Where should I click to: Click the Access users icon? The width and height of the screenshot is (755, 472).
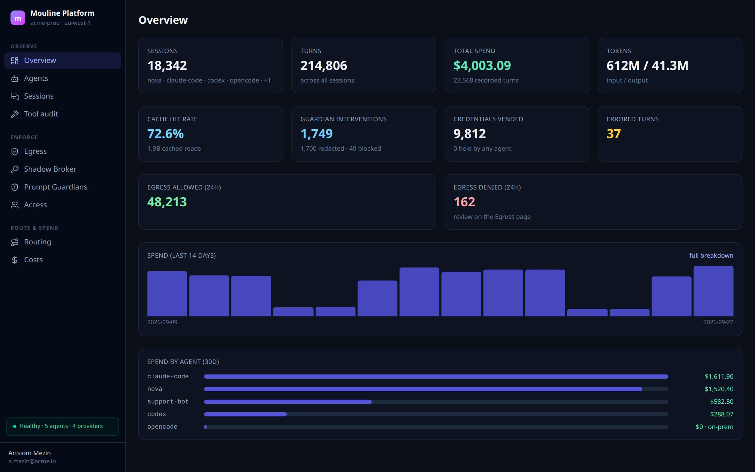pyautogui.click(x=15, y=205)
